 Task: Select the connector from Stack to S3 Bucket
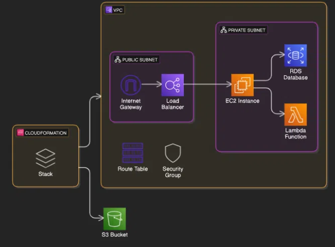(90, 193)
